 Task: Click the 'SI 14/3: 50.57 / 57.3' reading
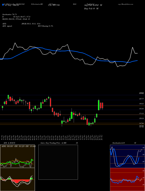pyautogui.click(x=22, y=17)
